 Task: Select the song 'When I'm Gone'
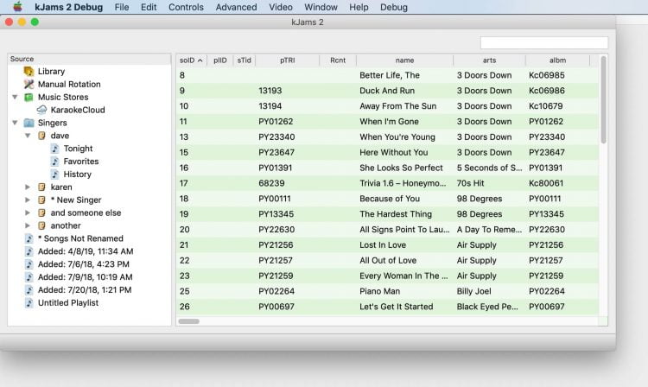[389, 122]
